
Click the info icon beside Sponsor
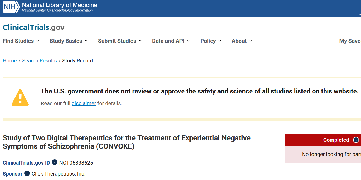point(27,173)
